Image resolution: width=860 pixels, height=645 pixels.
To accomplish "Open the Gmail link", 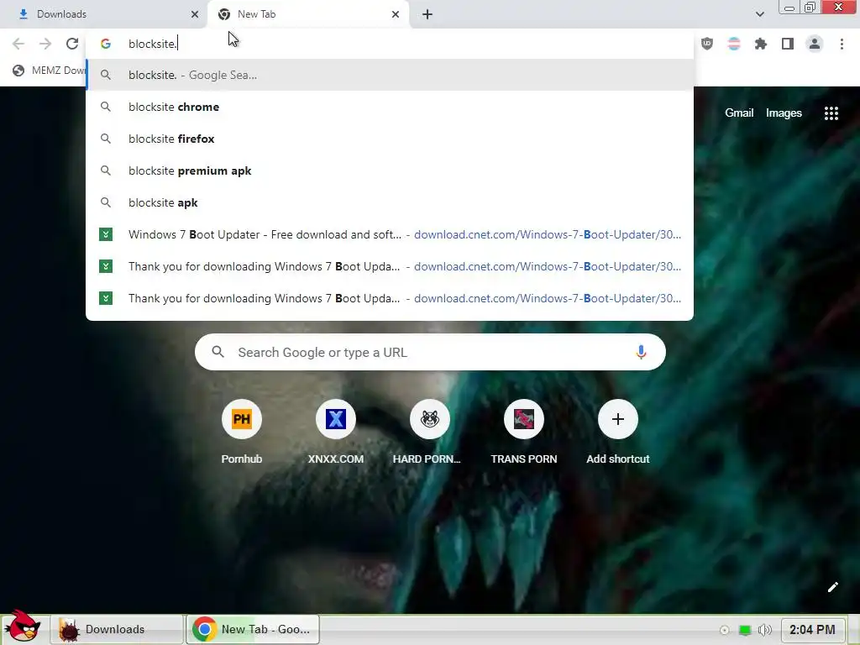I will 739,113.
